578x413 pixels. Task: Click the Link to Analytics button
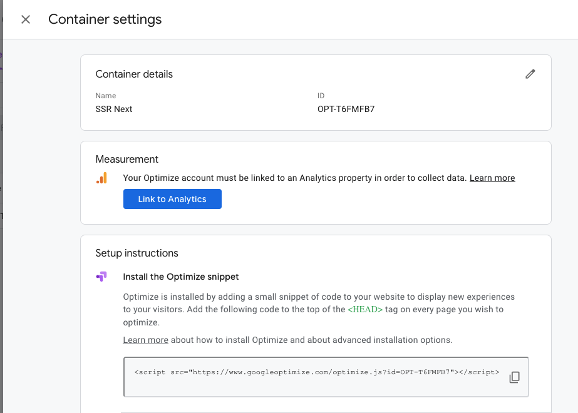(172, 199)
